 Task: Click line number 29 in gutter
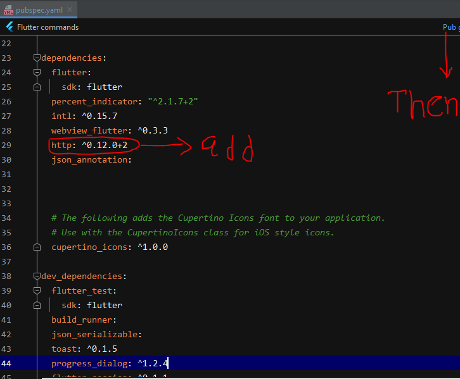point(6,146)
